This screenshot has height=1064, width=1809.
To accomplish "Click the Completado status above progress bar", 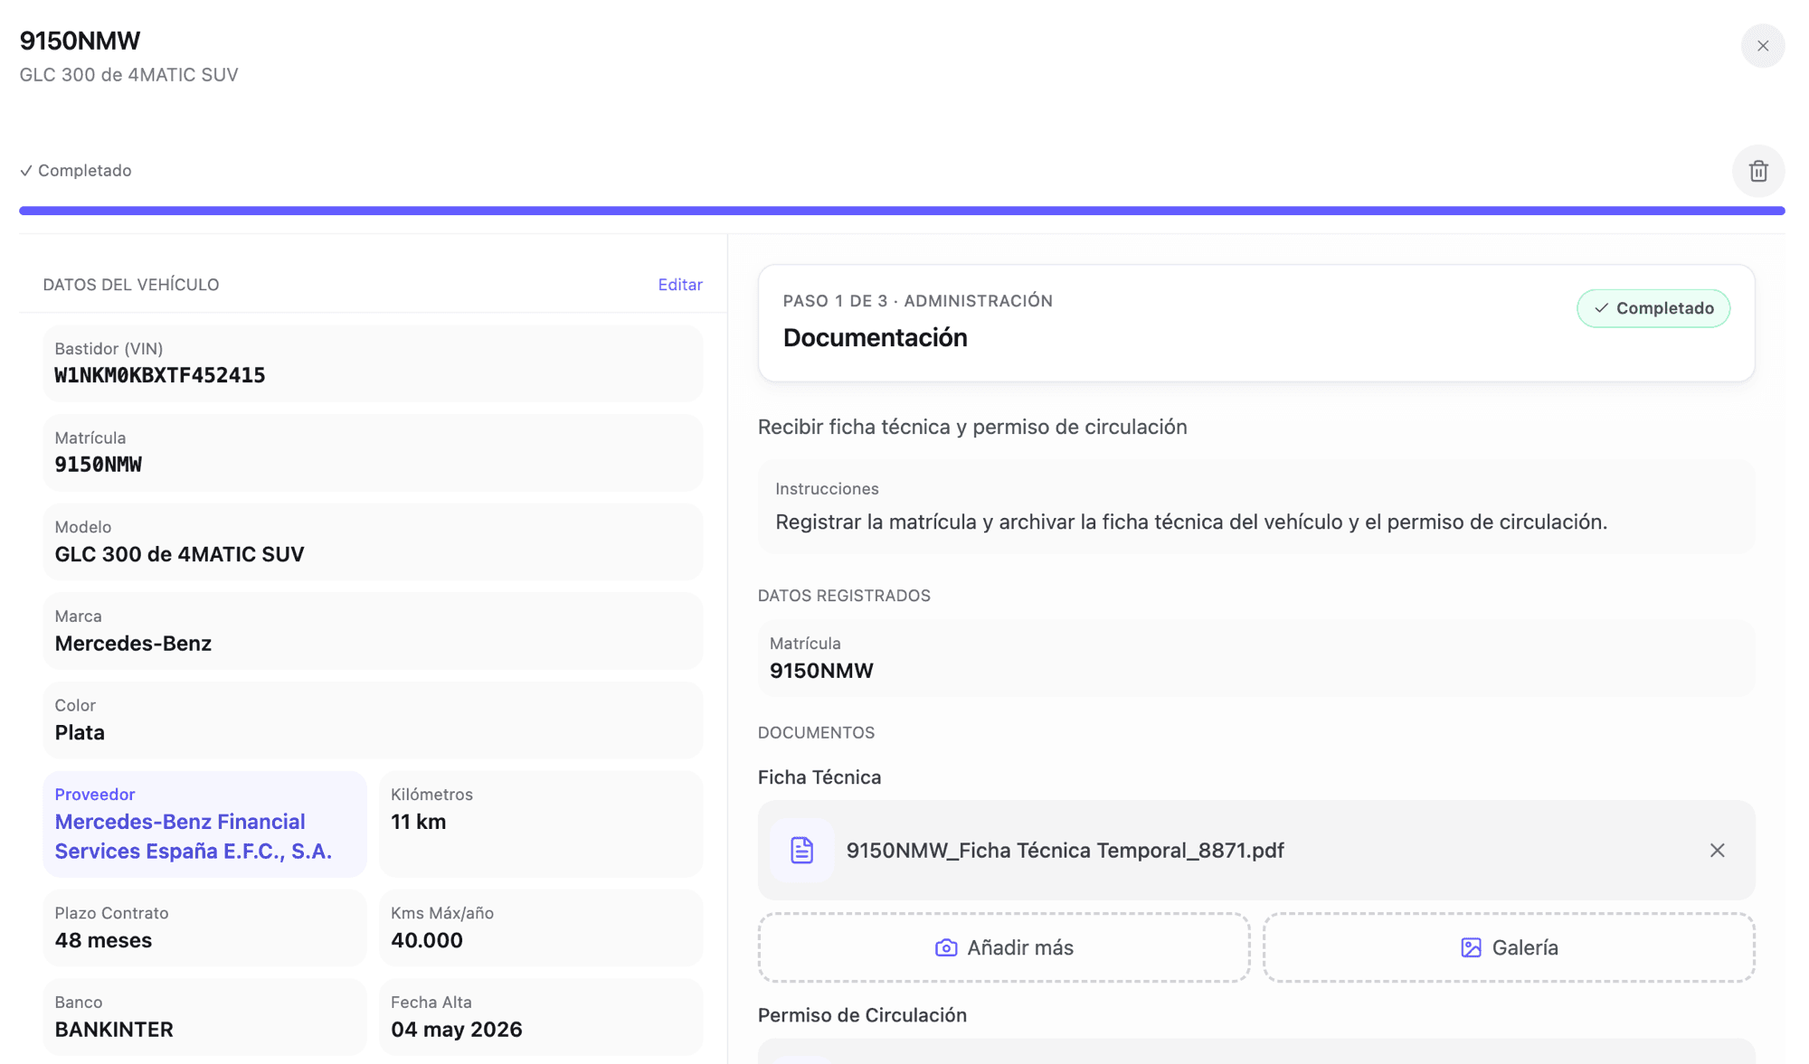I will click(x=76, y=171).
